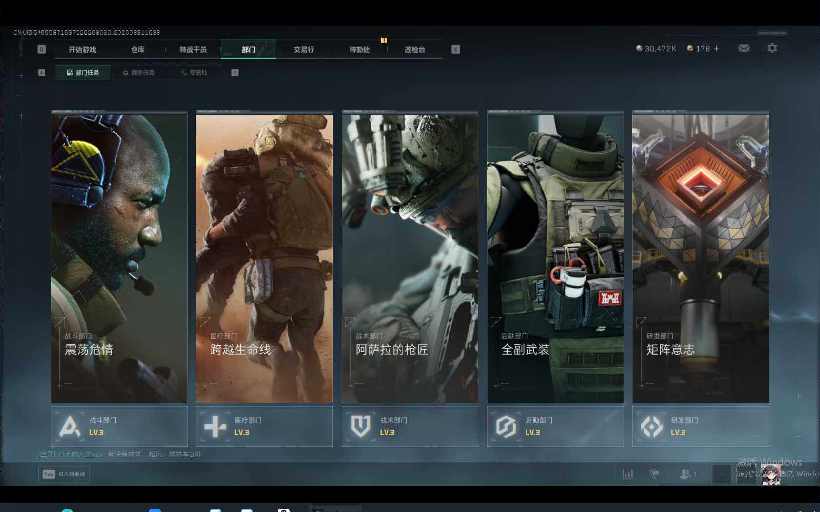The image size is (820, 512).
Task: Click the 后勤部门 hexagon emblem icon
Action: [x=506, y=426]
